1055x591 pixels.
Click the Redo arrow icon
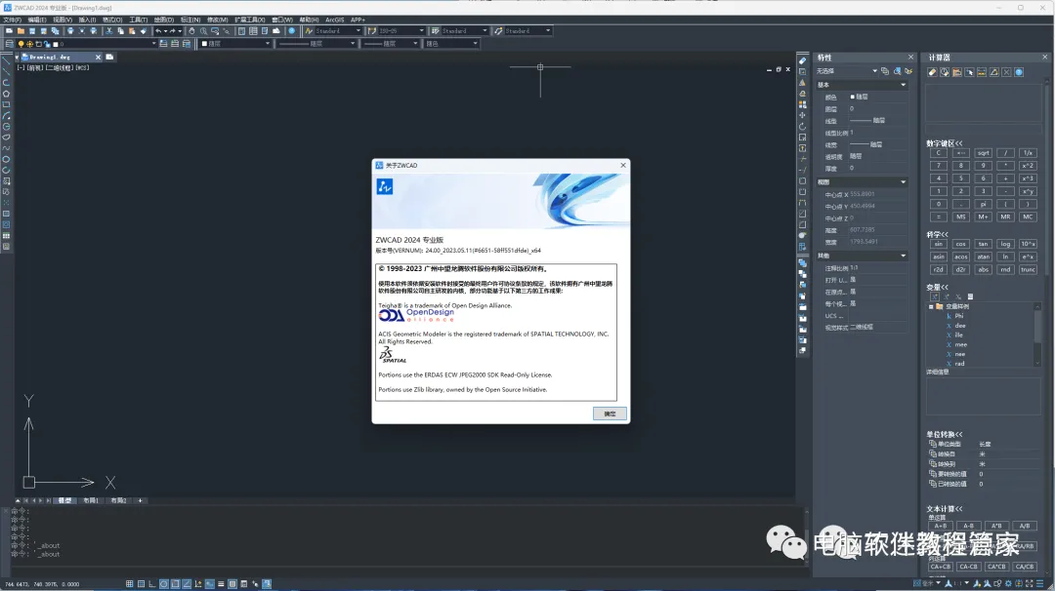click(173, 31)
